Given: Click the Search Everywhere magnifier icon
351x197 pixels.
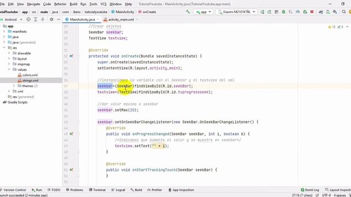Looking at the screenshot, I should coord(344,12).
